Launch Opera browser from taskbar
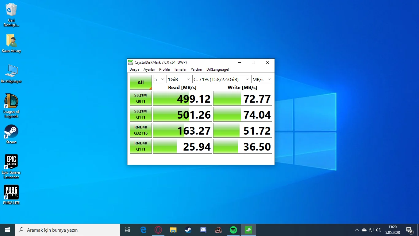The image size is (419, 236). coord(158,230)
